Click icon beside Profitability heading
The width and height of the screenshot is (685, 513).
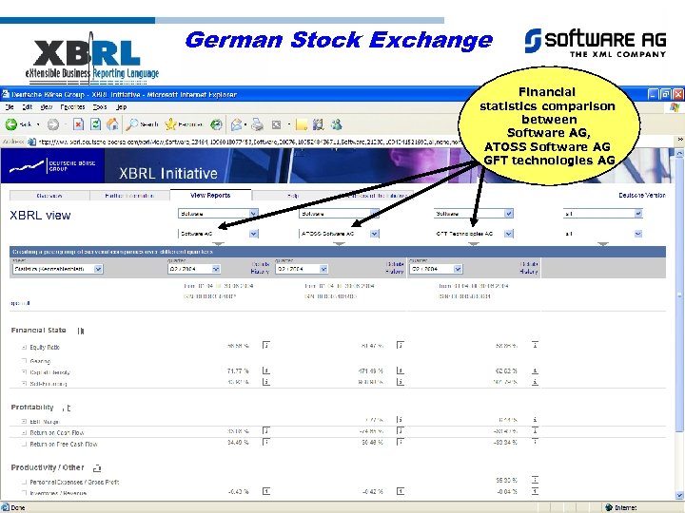pyautogui.click(x=67, y=408)
